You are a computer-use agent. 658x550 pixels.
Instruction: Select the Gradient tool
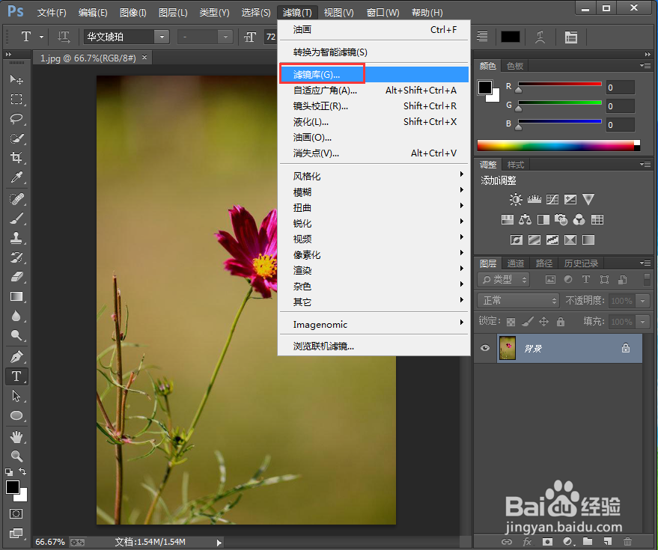coord(16,296)
